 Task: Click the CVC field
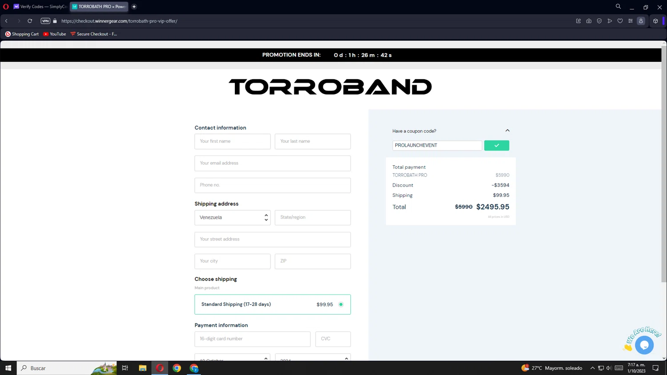(x=333, y=339)
